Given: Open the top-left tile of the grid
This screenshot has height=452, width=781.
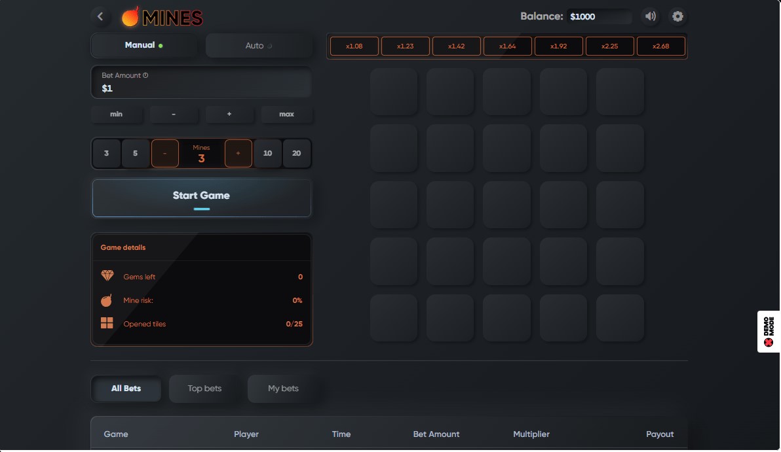Looking at the screenshot, I should 394,92.
